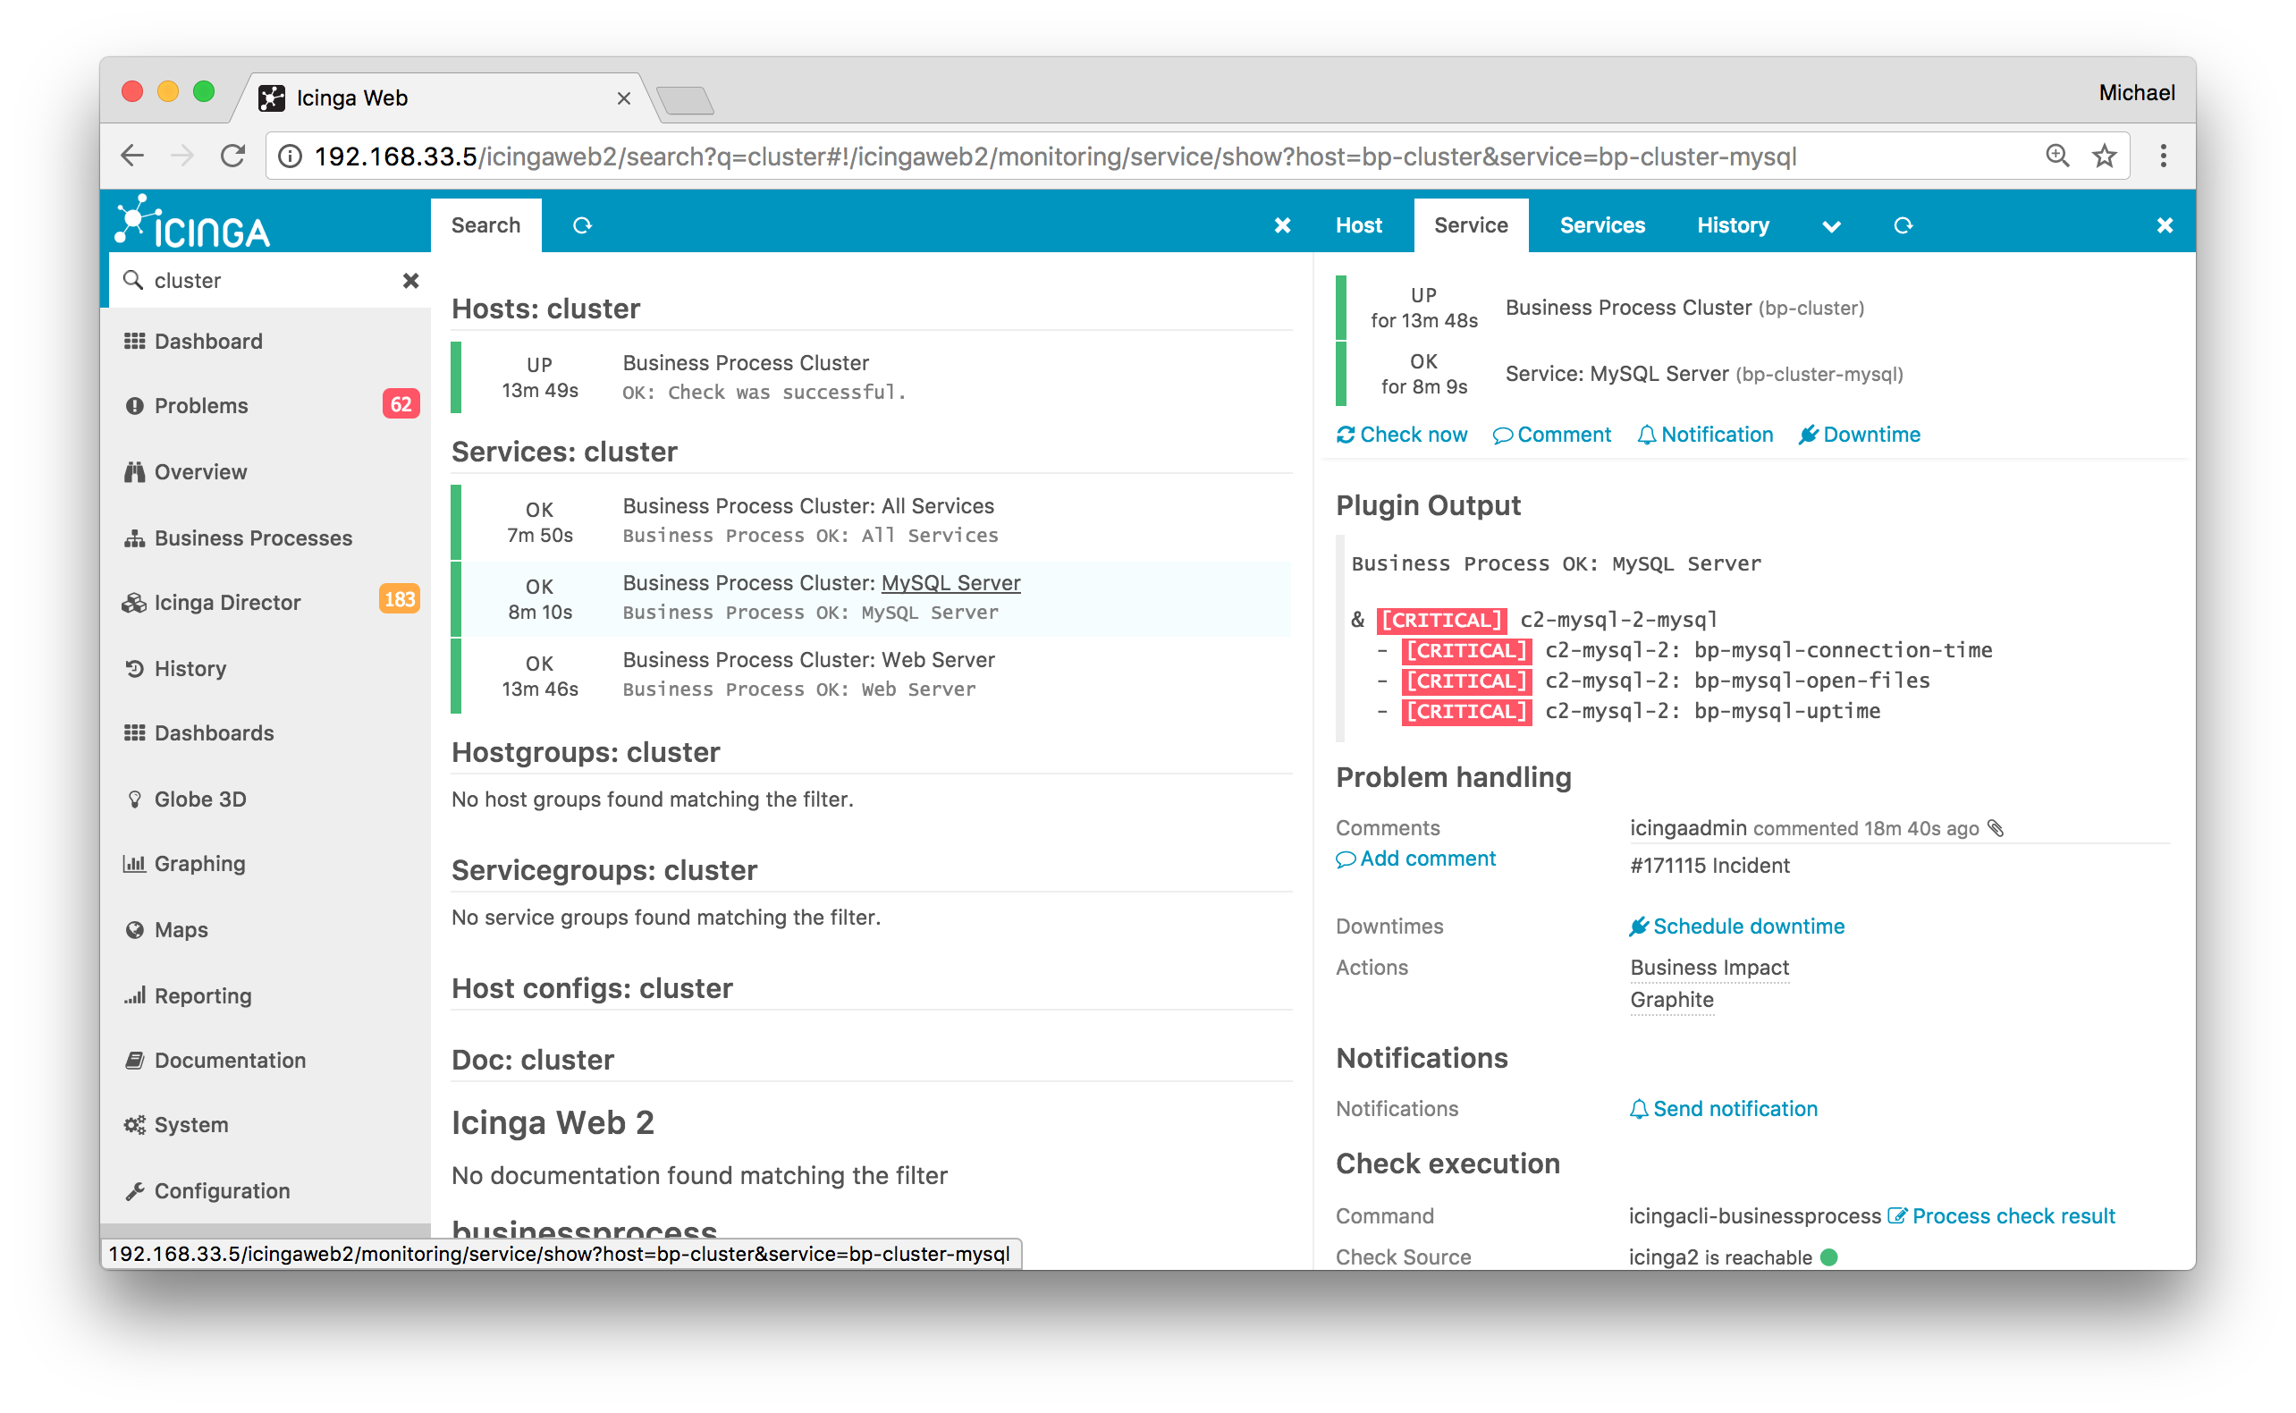Go back in browser history

(x=132, y=155)
